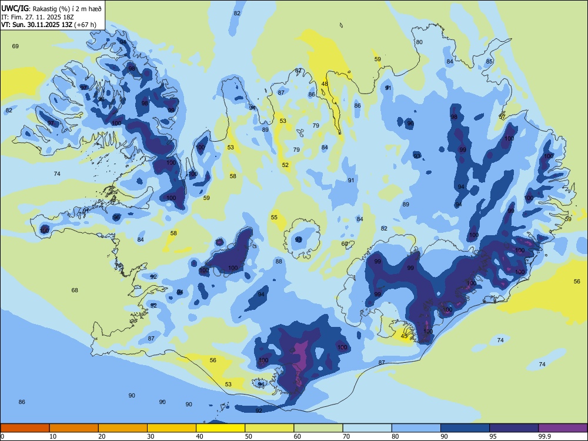Select the map value '45' near the southeast coast
Viewport: 588px width, 441px height.
coord(404,336)
